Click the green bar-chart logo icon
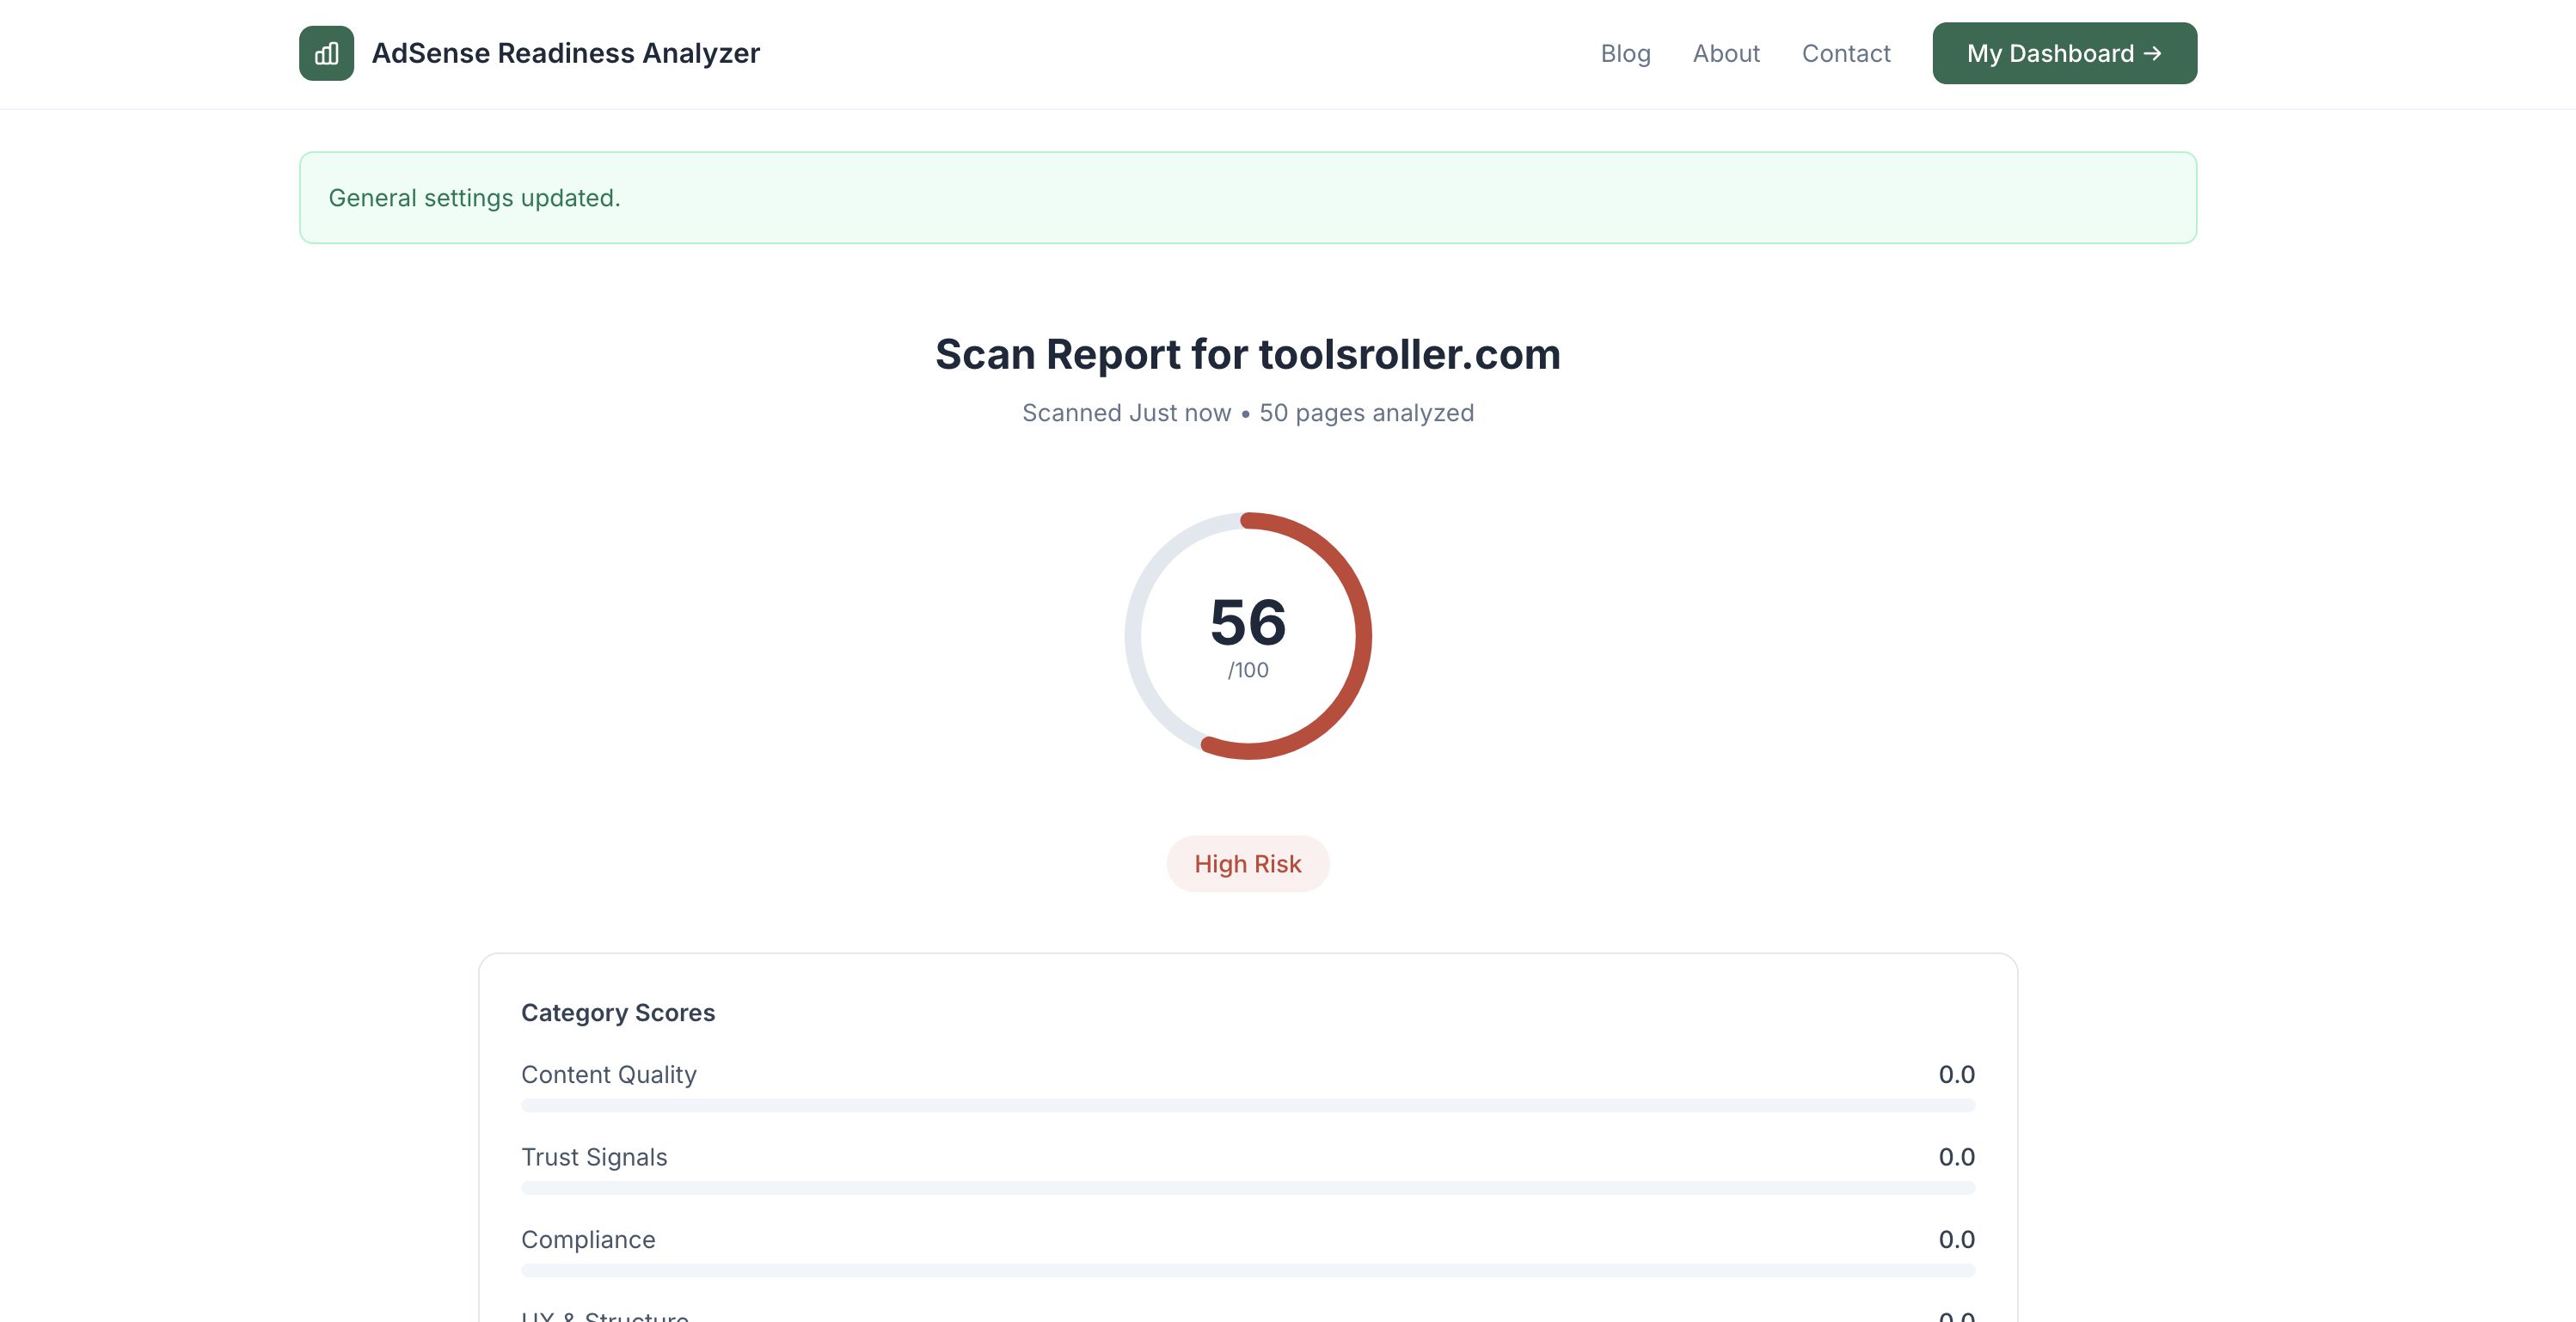This screenshot has height=1322, width=2576. coord(326,53)
